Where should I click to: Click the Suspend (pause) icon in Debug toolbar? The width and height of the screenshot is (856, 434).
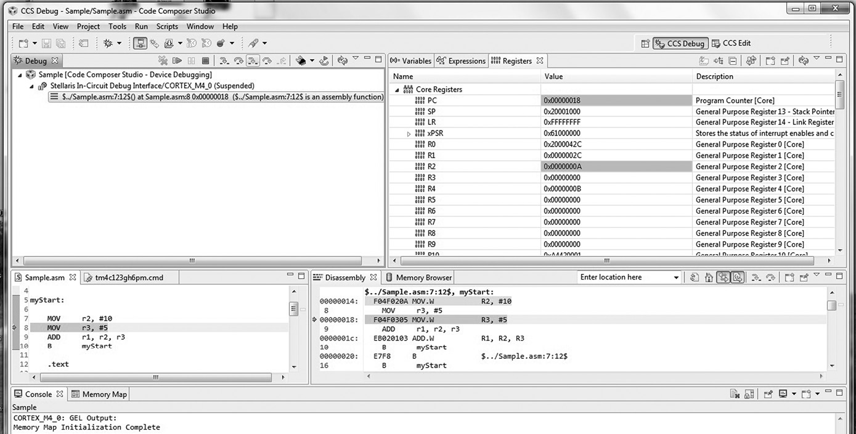tap(192, 60)
